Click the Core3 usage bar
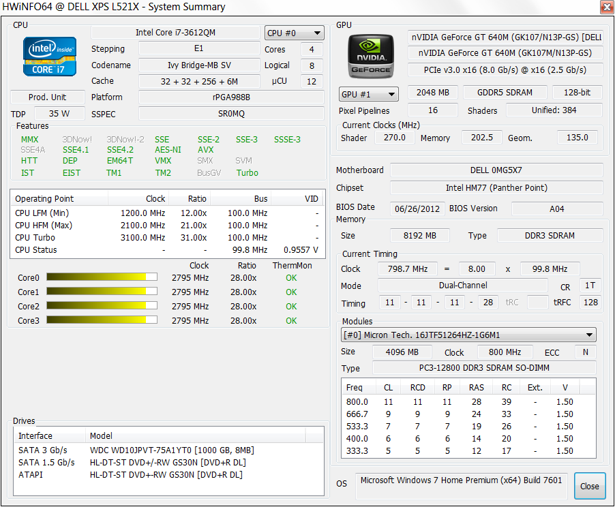 coord(102,320)
